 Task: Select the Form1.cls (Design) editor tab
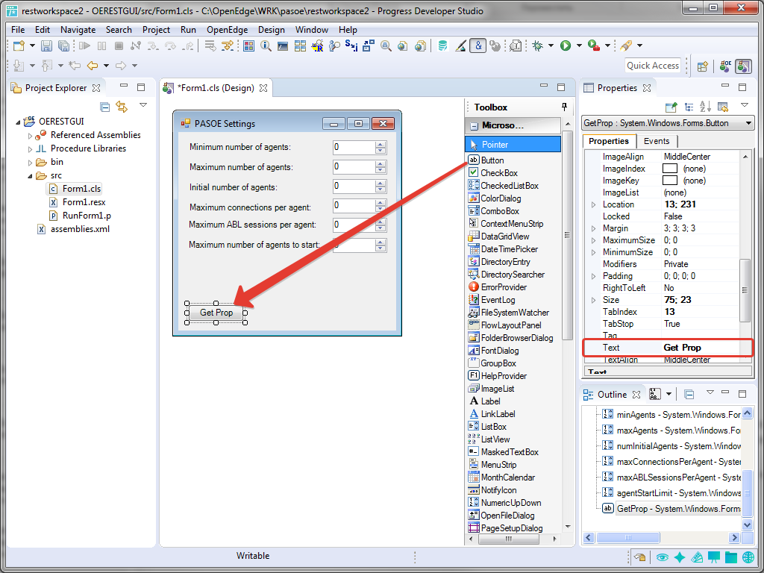pyautogui.click(x=216, y=88)
